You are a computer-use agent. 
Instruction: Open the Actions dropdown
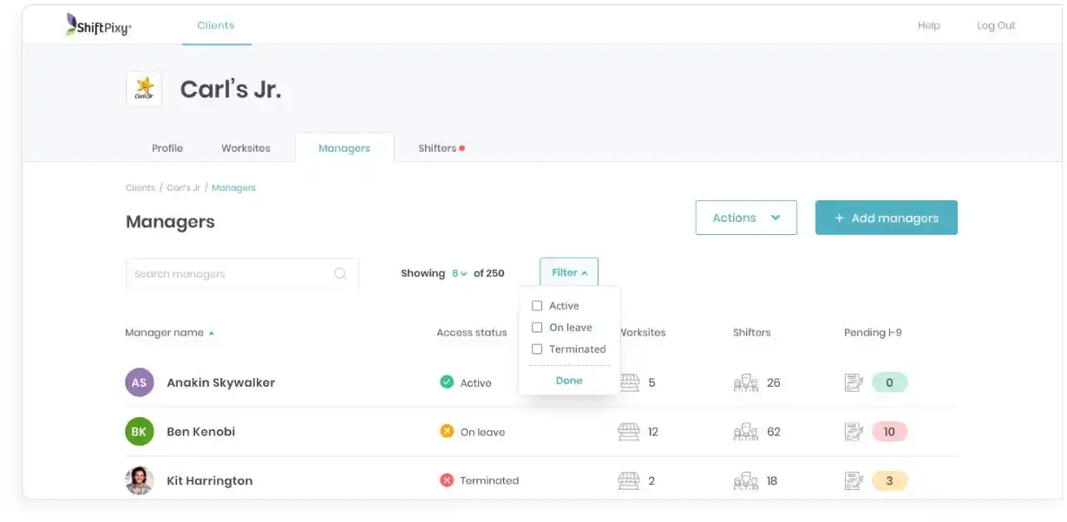(x=746, y=218)
